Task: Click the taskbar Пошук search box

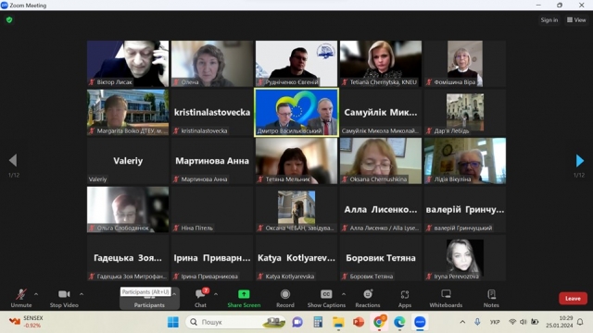Action: [x=236, y=322]
